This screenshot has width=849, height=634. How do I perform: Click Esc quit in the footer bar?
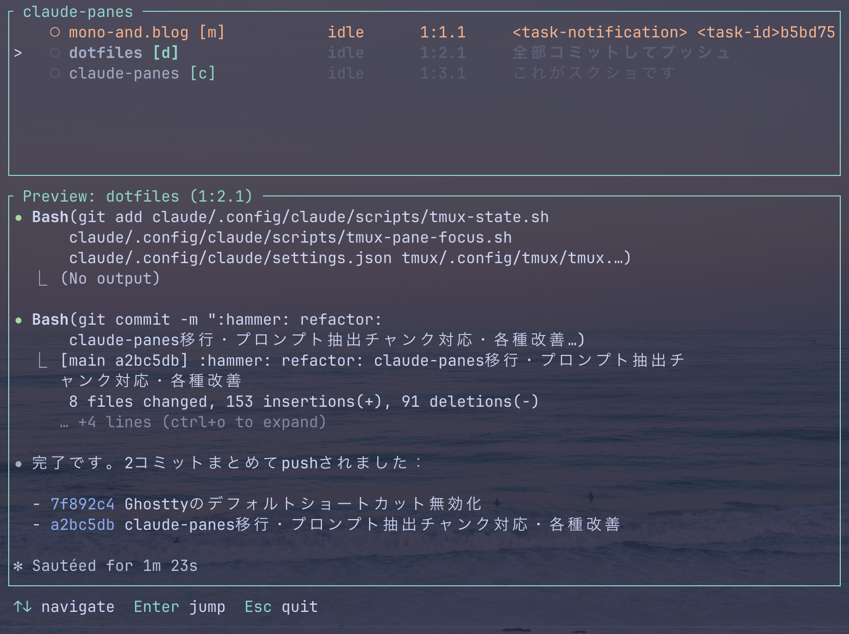[281, 606]
